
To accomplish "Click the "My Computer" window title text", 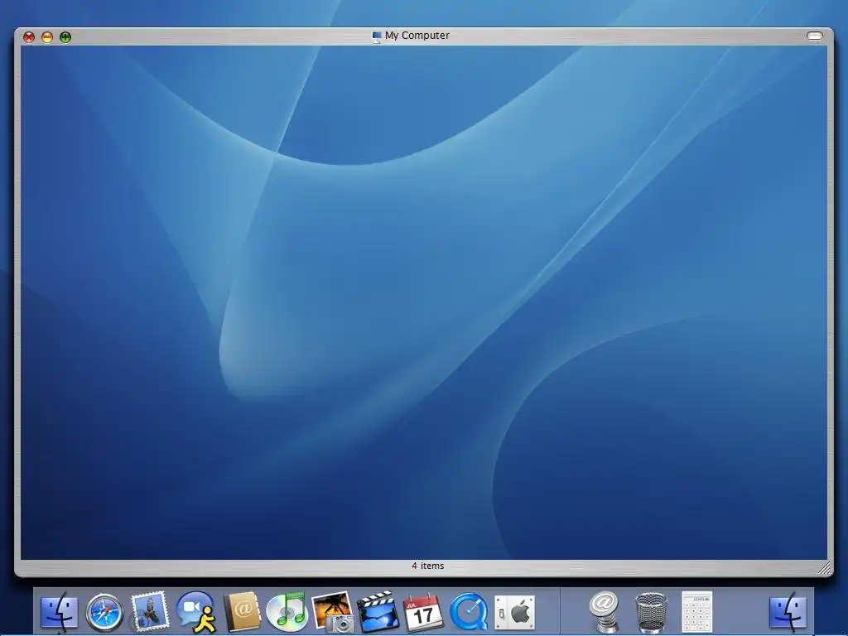I will [417, 36].
